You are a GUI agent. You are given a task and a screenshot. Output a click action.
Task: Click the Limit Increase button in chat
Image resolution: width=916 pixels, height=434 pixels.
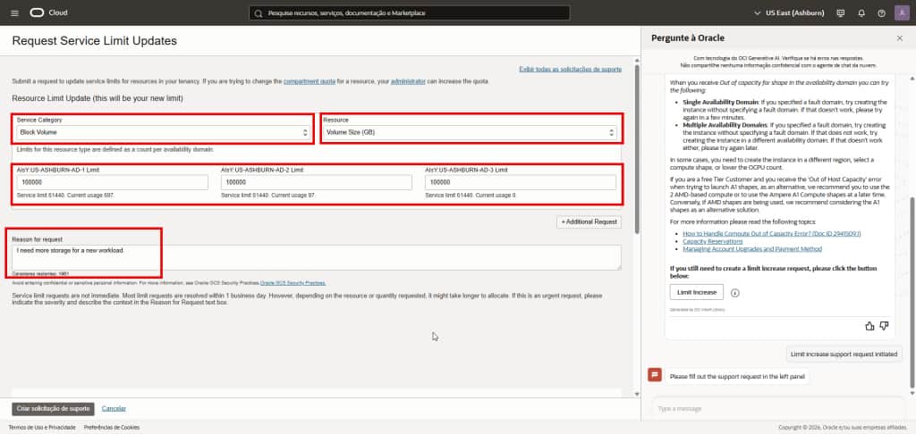pos(696,292)
